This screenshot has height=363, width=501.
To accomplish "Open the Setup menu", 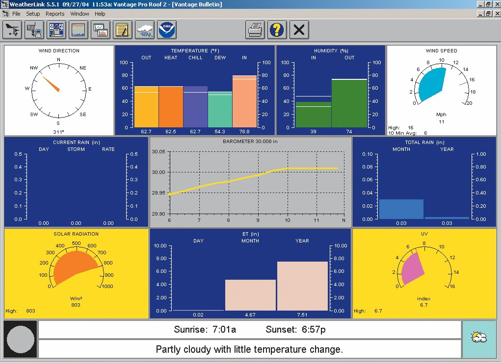I will [x=33, y=14].
